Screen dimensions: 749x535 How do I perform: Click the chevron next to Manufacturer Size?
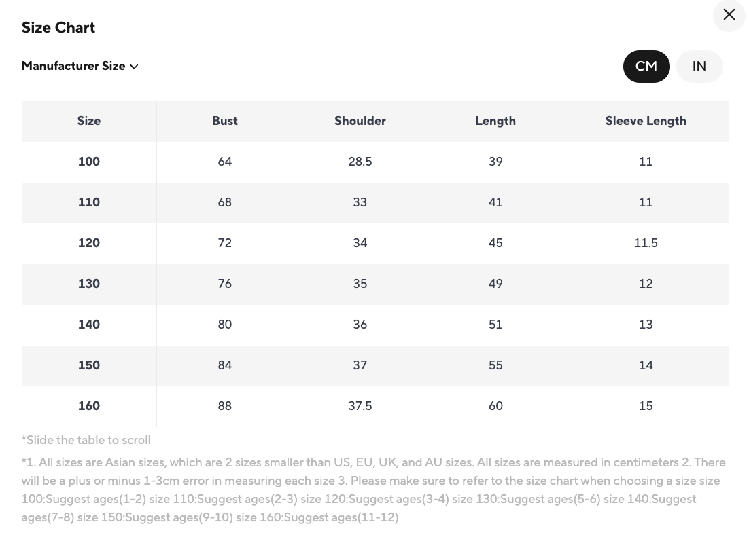[135, 67]
